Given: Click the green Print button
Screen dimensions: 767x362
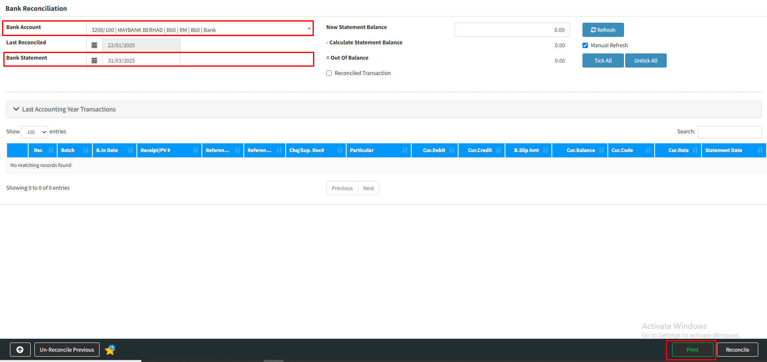Looking at the screenshot, I should 692,350.
